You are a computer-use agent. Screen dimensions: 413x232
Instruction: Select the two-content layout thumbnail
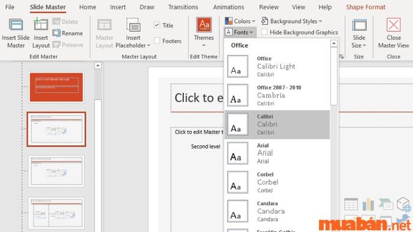point(57,213)
